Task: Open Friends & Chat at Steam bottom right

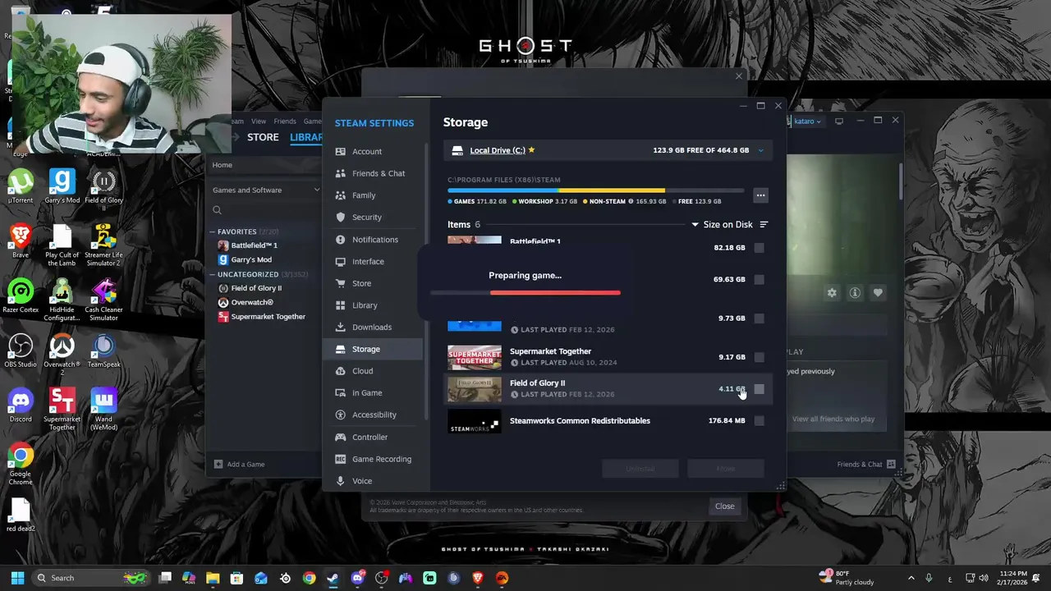Action: 865,464
